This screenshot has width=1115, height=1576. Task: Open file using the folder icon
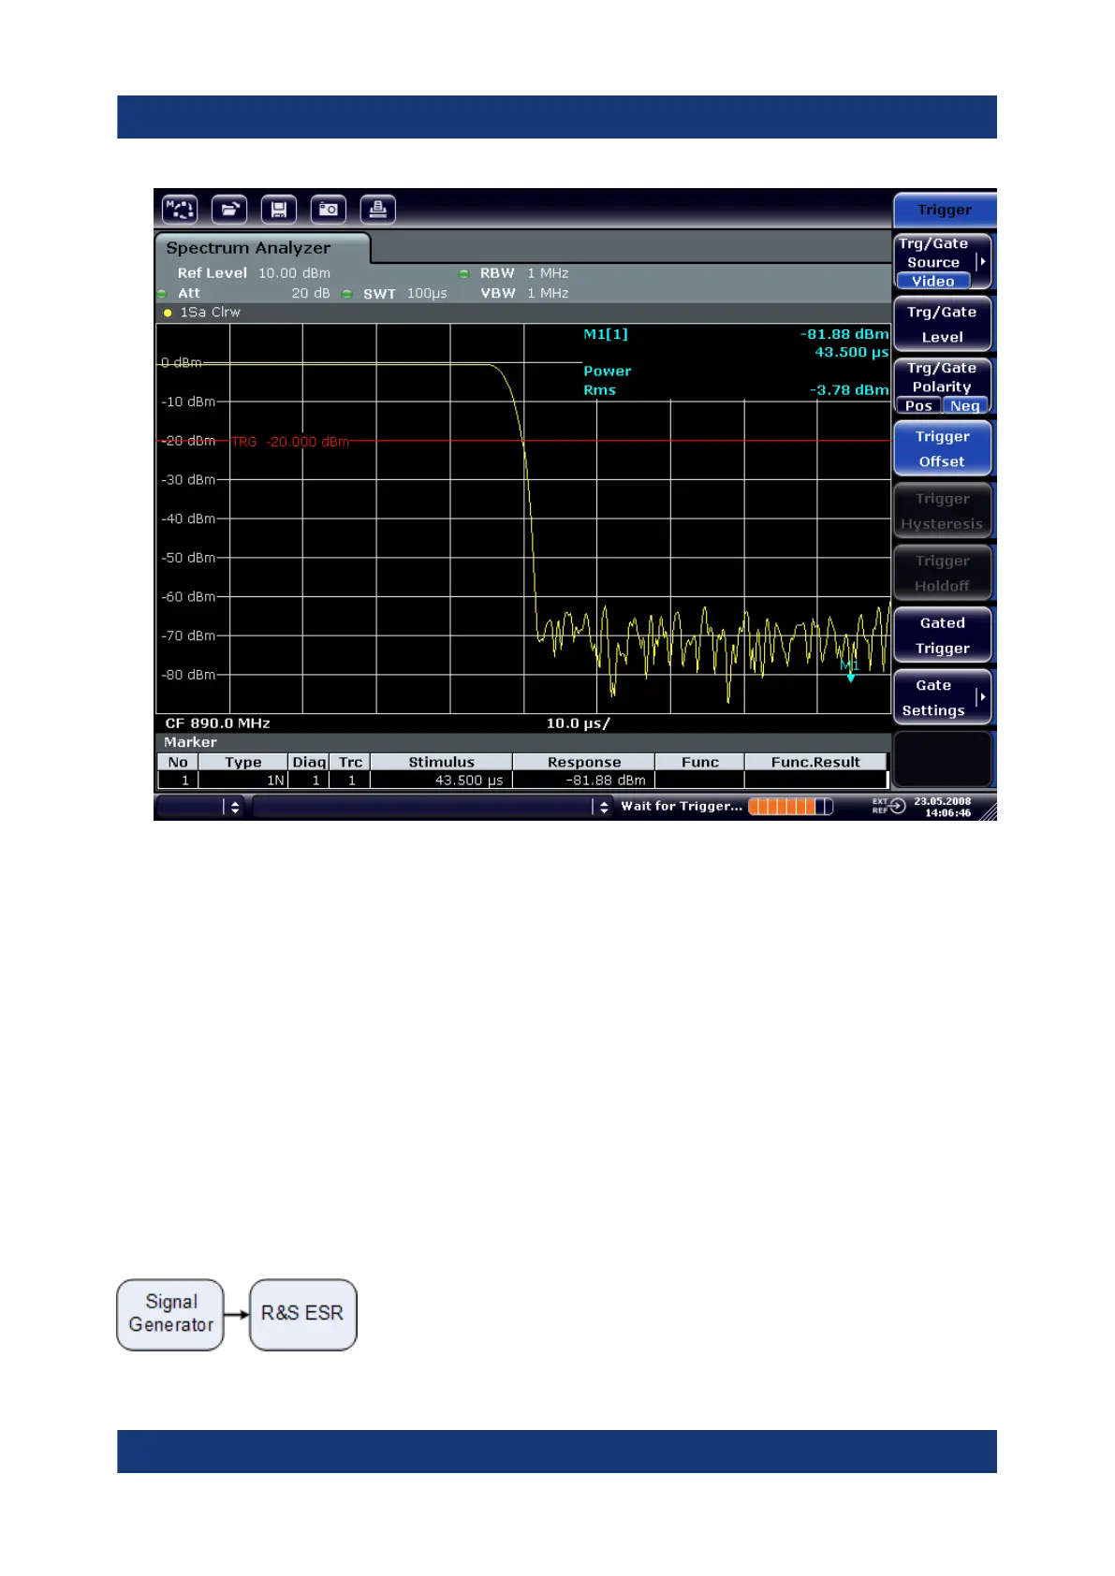[229, 210]
